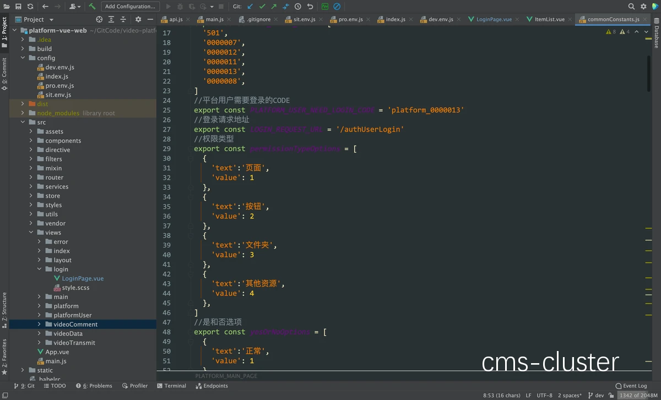Open the Project view mode dropdown
Image resolution: width=661 pixels, height=400 pixels.
pyautogui.click(x=35, y=19)
